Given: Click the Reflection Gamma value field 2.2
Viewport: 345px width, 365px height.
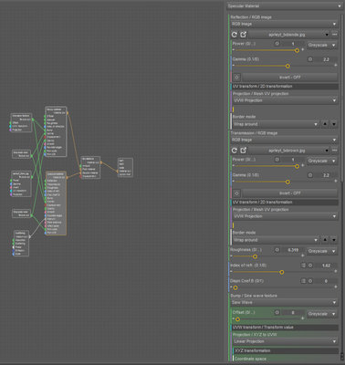Looking at the screenshot, I should pyautogui.click(x=326, y=59).
